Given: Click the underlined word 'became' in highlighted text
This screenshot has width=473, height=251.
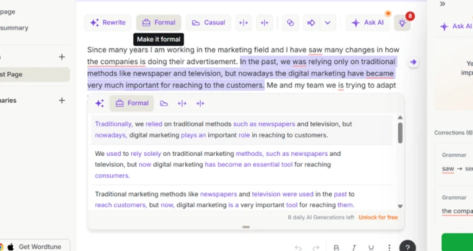Looking at the screenshot, I should pos(380,74).
